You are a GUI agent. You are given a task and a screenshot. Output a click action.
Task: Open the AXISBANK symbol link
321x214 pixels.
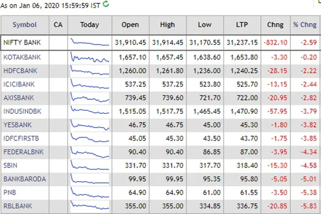point(18,98)
